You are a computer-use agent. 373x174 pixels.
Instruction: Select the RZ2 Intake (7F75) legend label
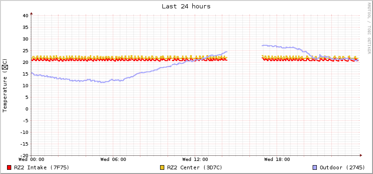(x=42, y=167)
